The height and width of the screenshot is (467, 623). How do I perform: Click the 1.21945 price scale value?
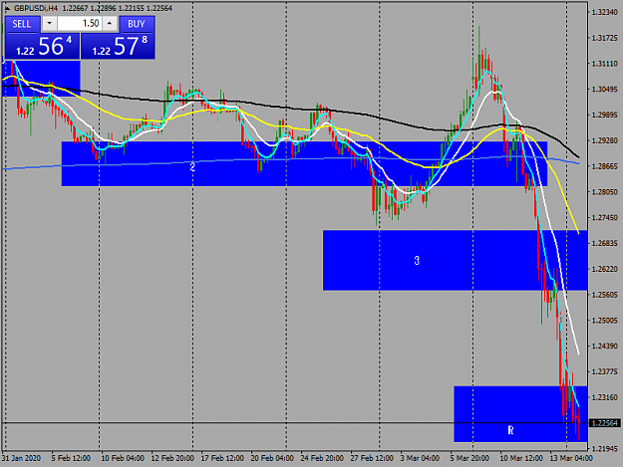[605, 449]
